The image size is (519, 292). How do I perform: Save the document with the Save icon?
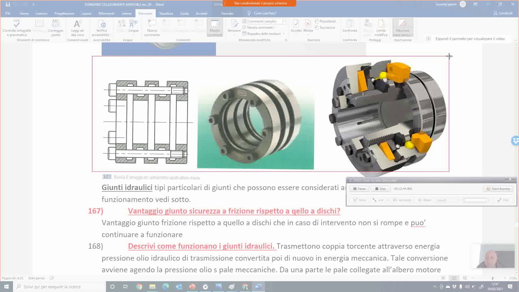(8, 4)
